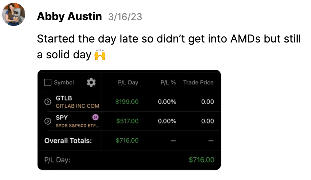Expand the SPY row chevron
The height and width of the screenshot is (180, 311).
(48, 121)
